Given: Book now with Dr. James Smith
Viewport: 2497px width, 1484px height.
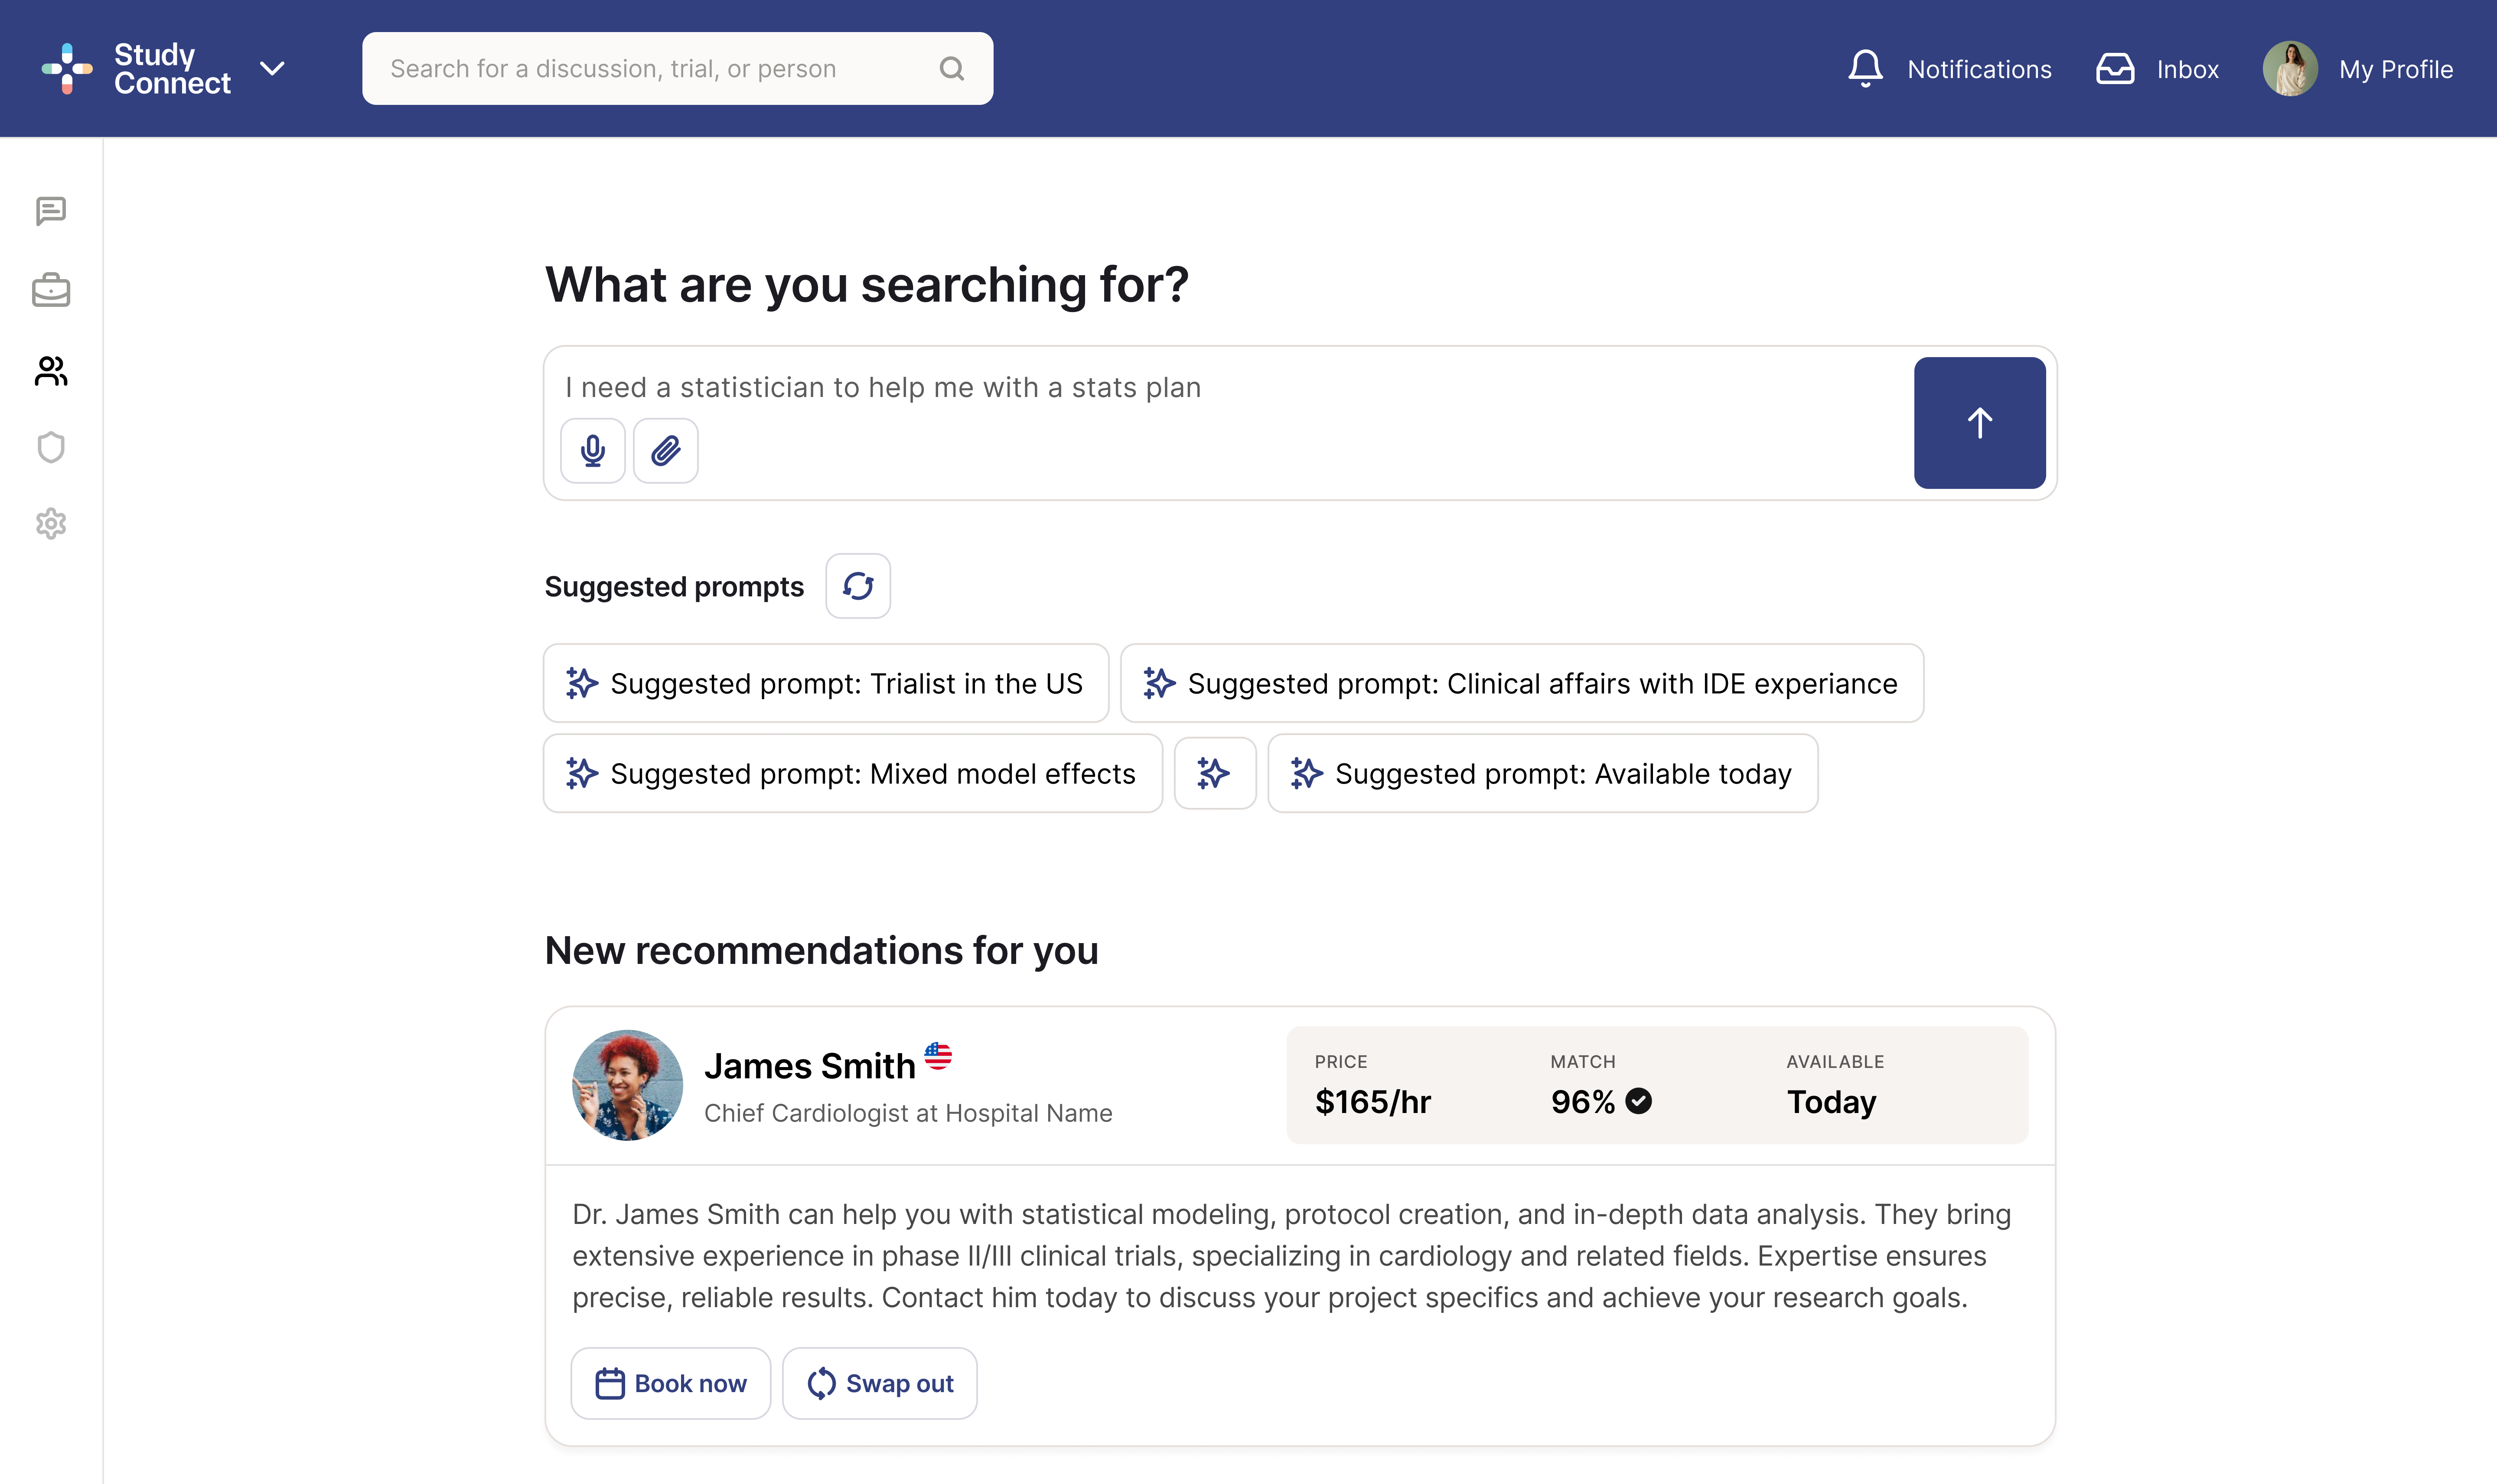Looking at the screenshot, I should (x=671, y=1383).
